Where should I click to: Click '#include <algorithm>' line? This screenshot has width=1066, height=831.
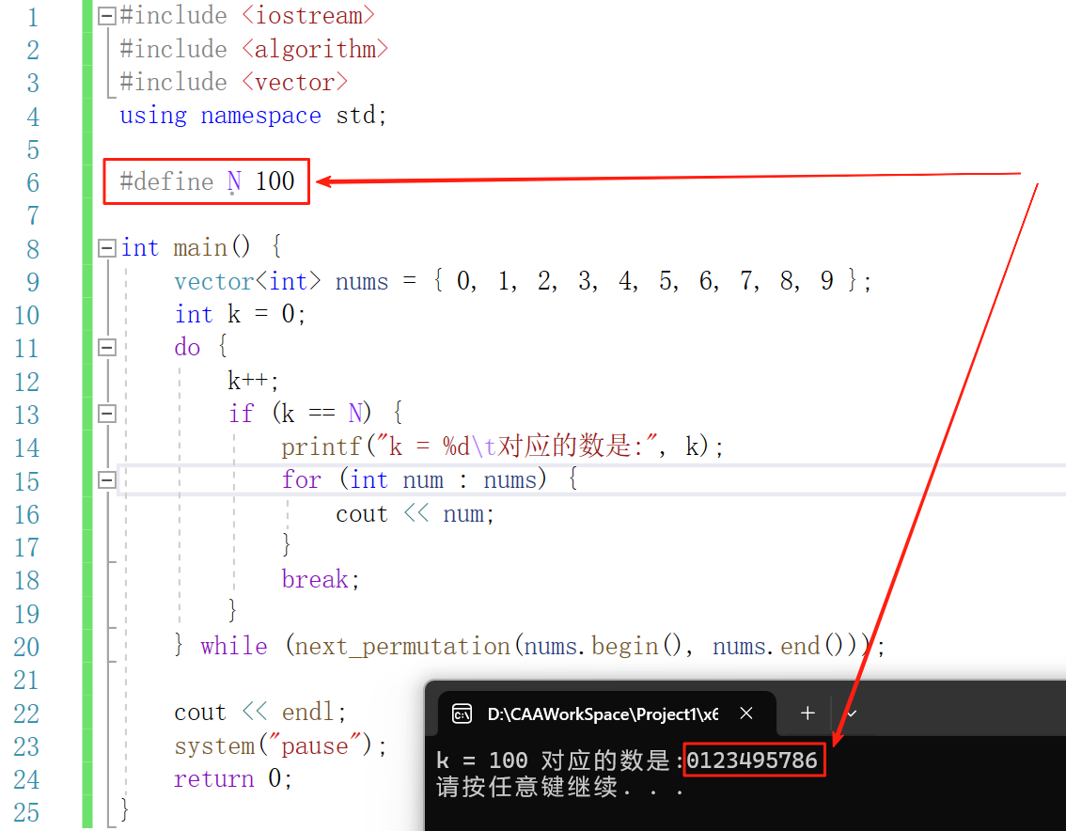coord(254,49)
